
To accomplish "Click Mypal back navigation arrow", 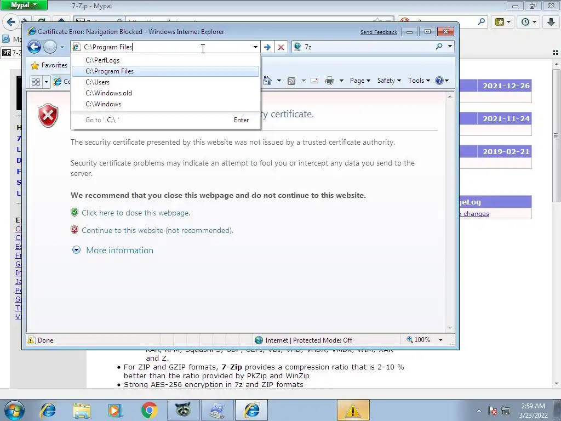I will [10, 22].
